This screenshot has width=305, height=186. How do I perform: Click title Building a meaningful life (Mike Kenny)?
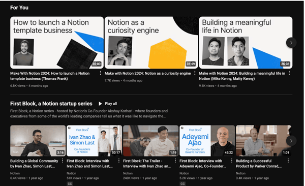(x=242, y=76)
